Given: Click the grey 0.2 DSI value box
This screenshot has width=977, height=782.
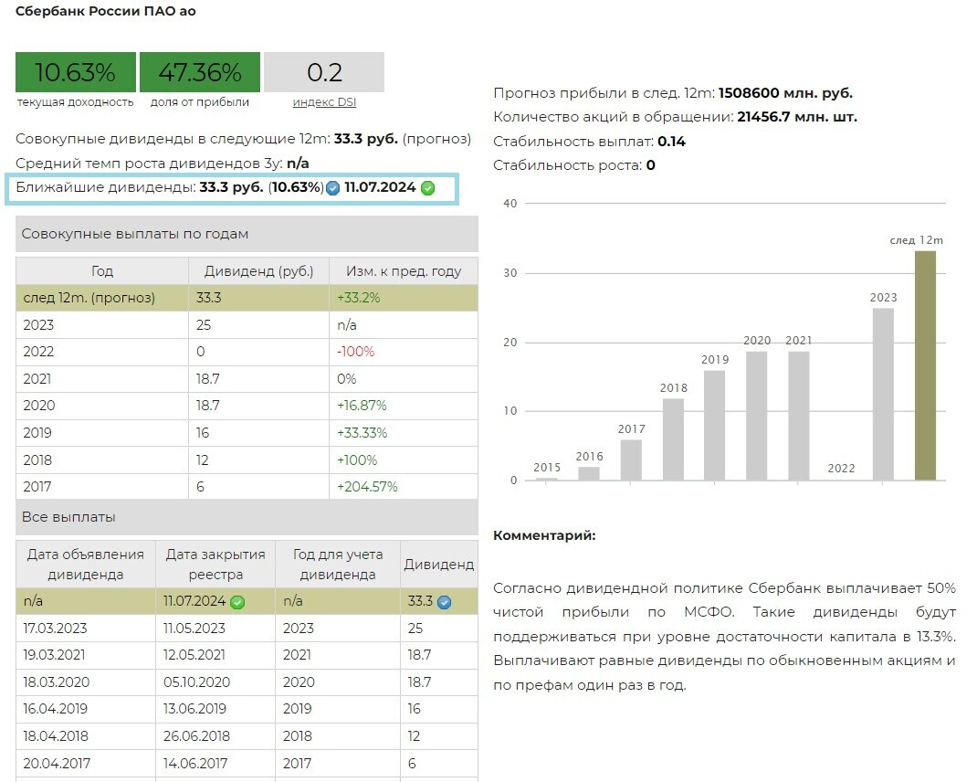Looking at the screenshot, I should (324, 72).
